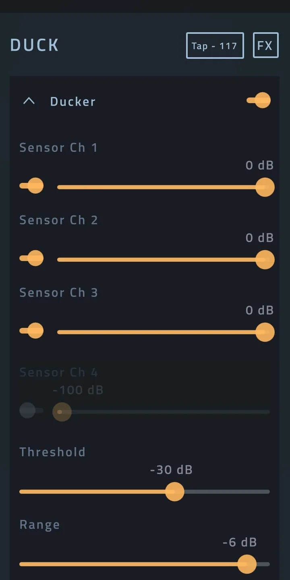Disable the Sensor Ch 3 toggle
290x580 pixels.
click(32, 330)
